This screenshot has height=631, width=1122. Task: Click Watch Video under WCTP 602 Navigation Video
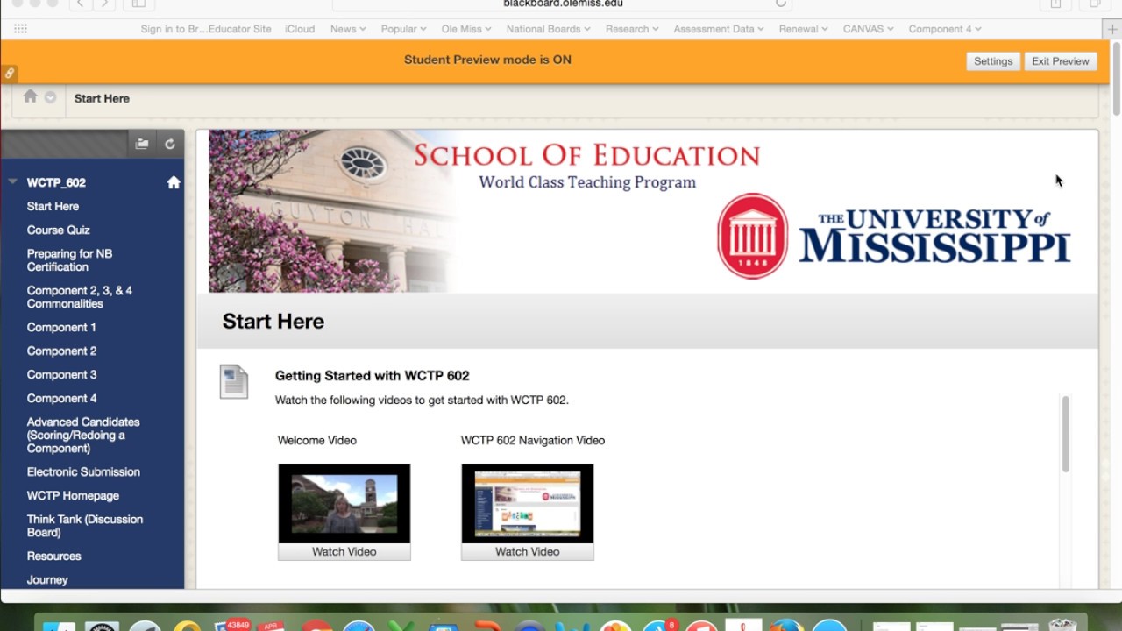click(528, 552)
